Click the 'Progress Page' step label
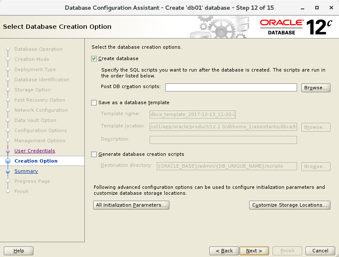Screen dimensions: 339x257 32,181
